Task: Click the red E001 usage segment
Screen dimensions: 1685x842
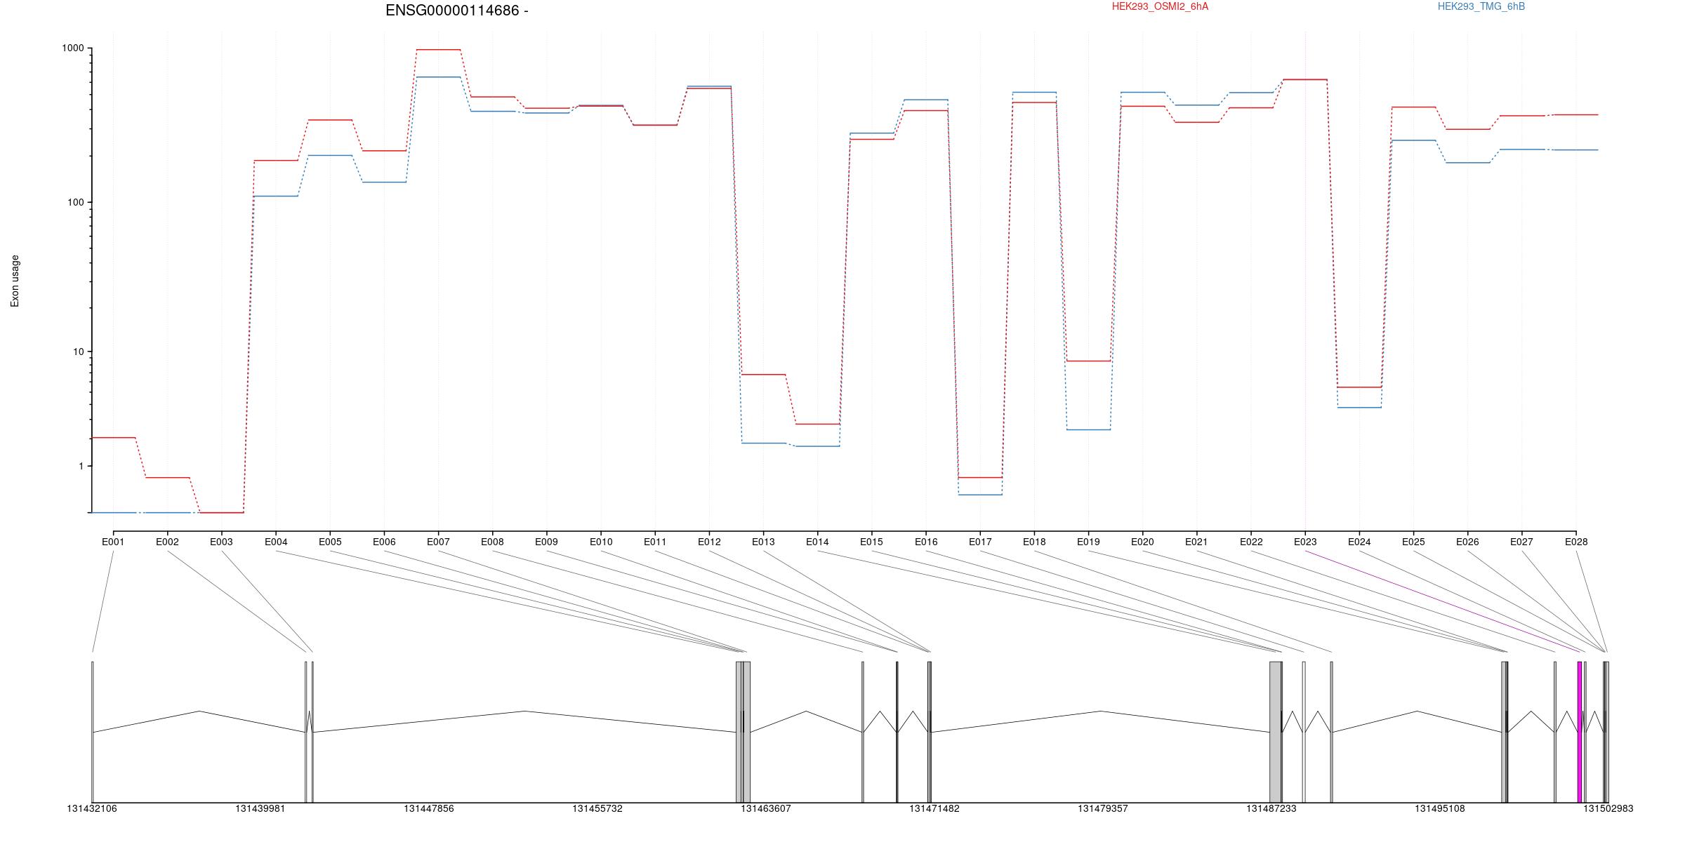Action: click(x=113, y=438)
